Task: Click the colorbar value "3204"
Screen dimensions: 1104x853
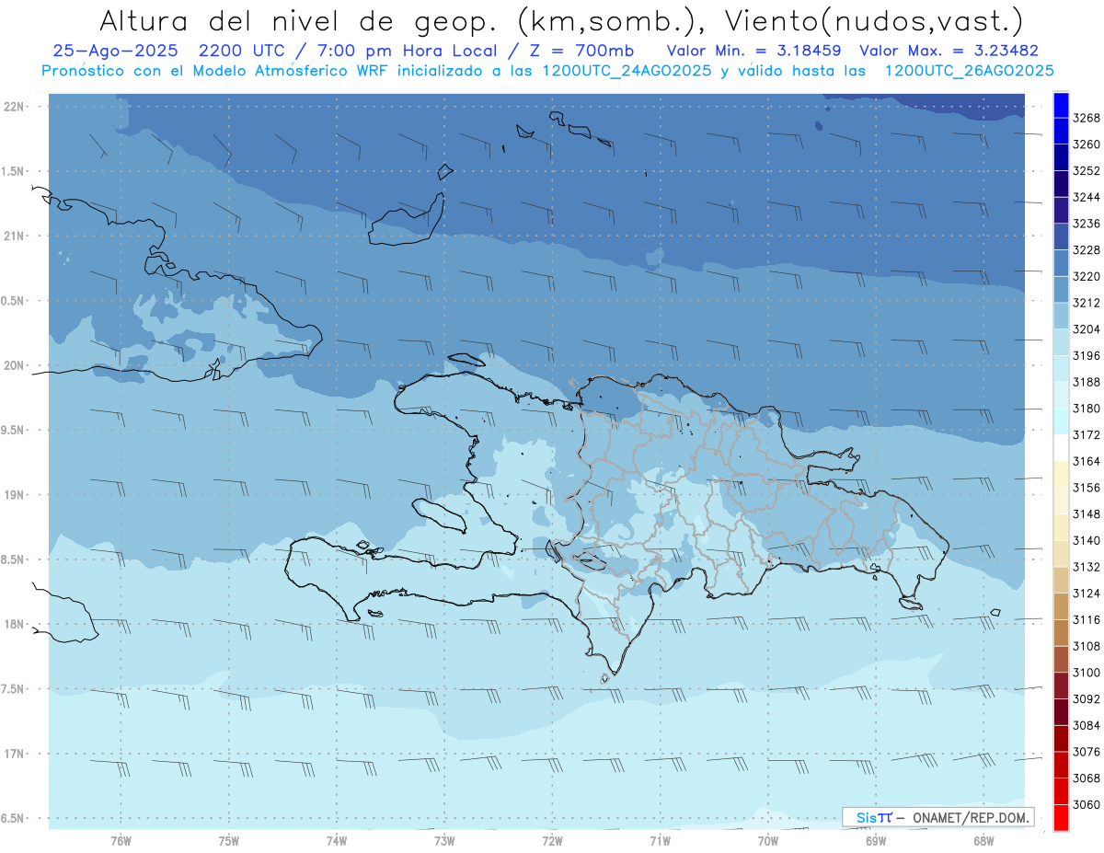Action: [1087, 329]
